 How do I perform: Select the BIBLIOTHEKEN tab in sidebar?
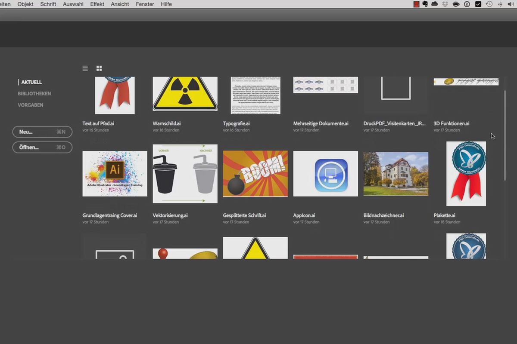tap(34, 94)
